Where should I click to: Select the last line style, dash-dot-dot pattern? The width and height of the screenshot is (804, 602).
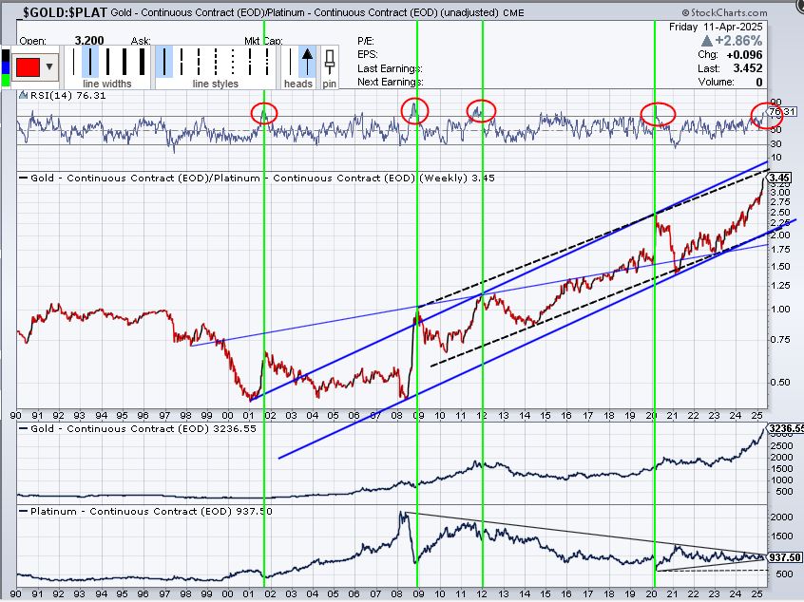point(267,62)
